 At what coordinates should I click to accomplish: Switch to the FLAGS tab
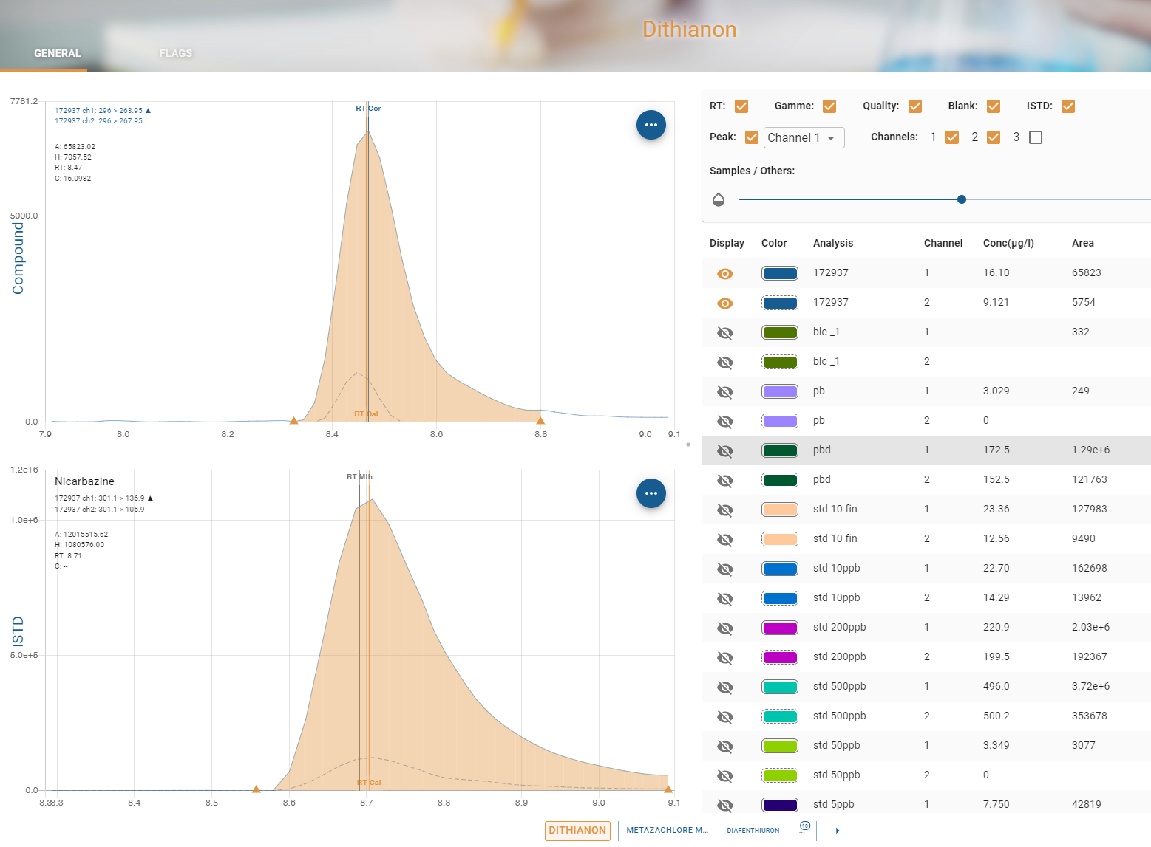(175, 53)
